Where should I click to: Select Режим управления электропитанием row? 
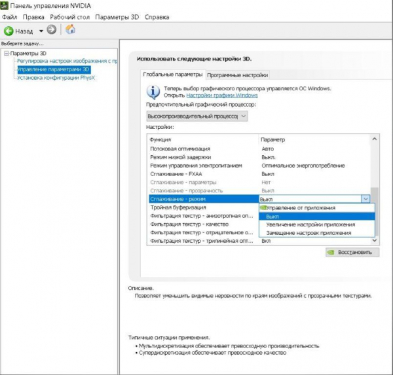click(x=259, y=166)
